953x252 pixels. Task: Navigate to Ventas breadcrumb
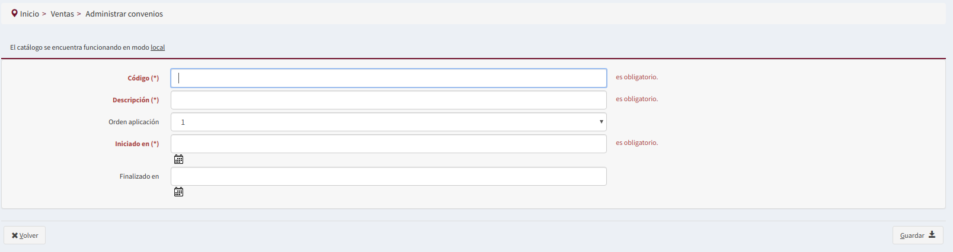click(62, 14)
